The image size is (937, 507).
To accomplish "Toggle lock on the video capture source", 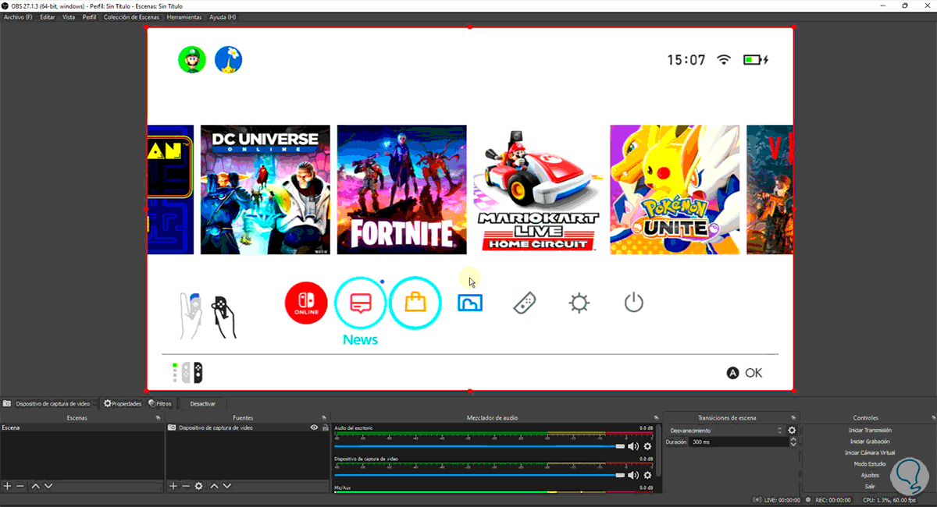I will 325,428.
